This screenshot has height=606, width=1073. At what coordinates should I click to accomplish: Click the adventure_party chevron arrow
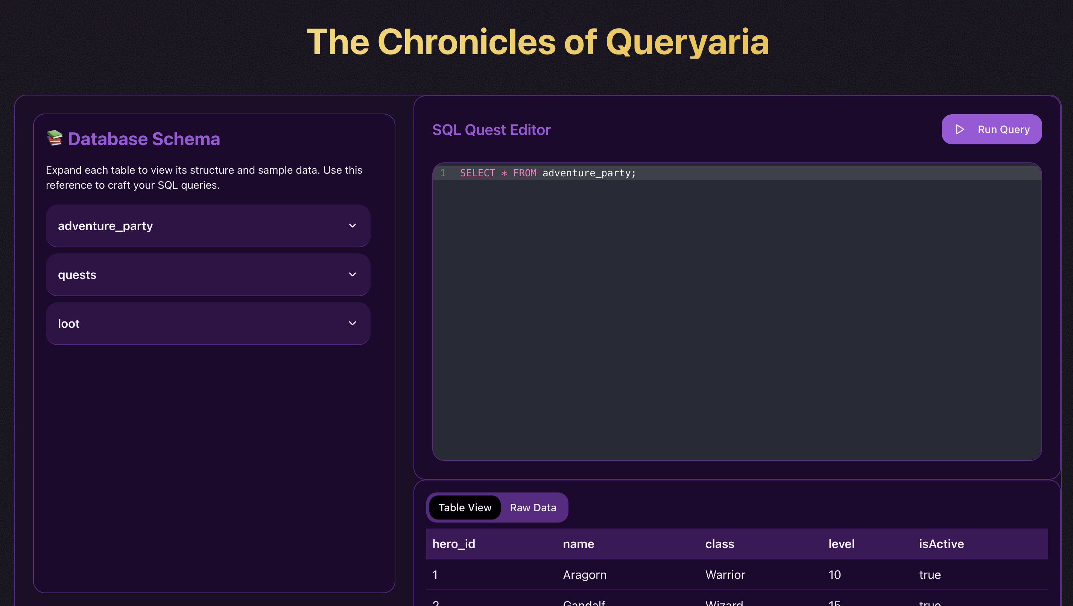(x=353, y=226)
